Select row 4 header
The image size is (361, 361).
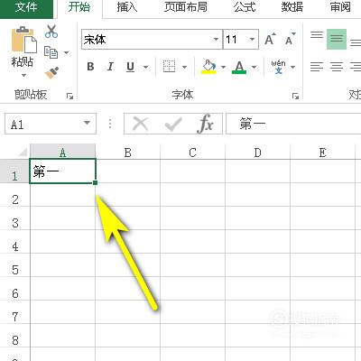tap(14, 242)
